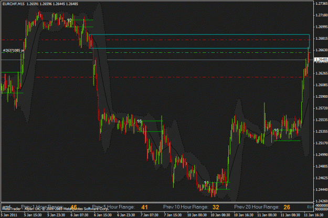Image resolution: width=328 pixels, height=218 pixels.
Task: Click the orange value 32
Action: [216, 207]
